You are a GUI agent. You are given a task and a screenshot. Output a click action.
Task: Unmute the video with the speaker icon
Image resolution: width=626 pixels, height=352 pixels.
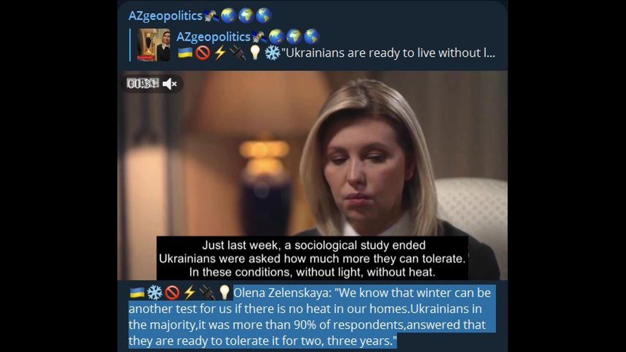[170, 84]
